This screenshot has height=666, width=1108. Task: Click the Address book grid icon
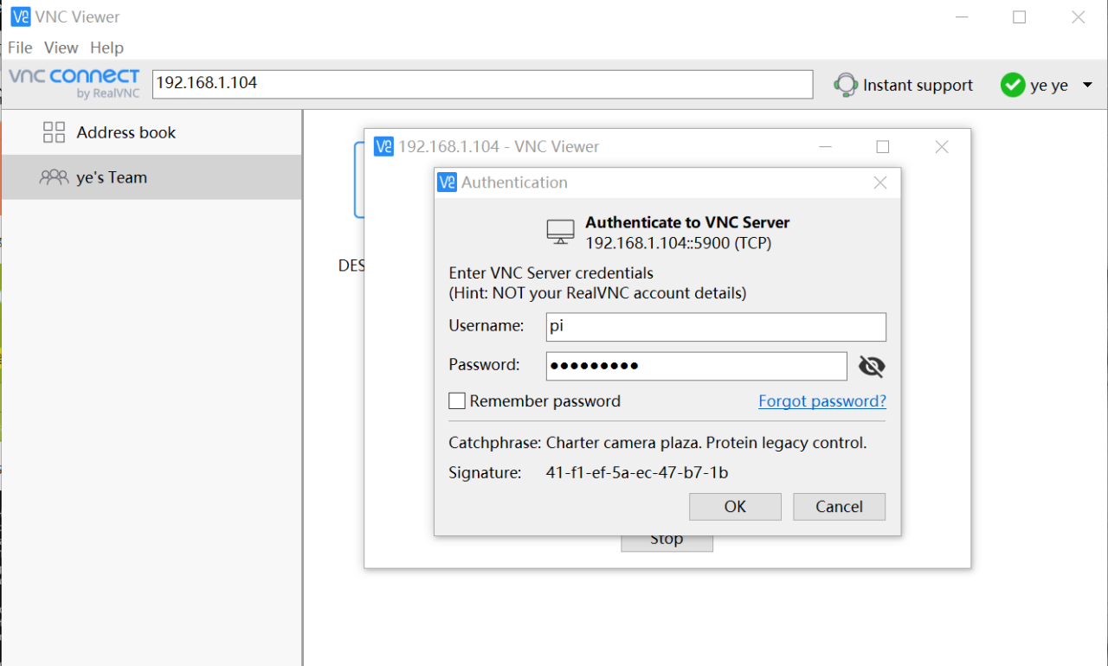tap(54, 132)
